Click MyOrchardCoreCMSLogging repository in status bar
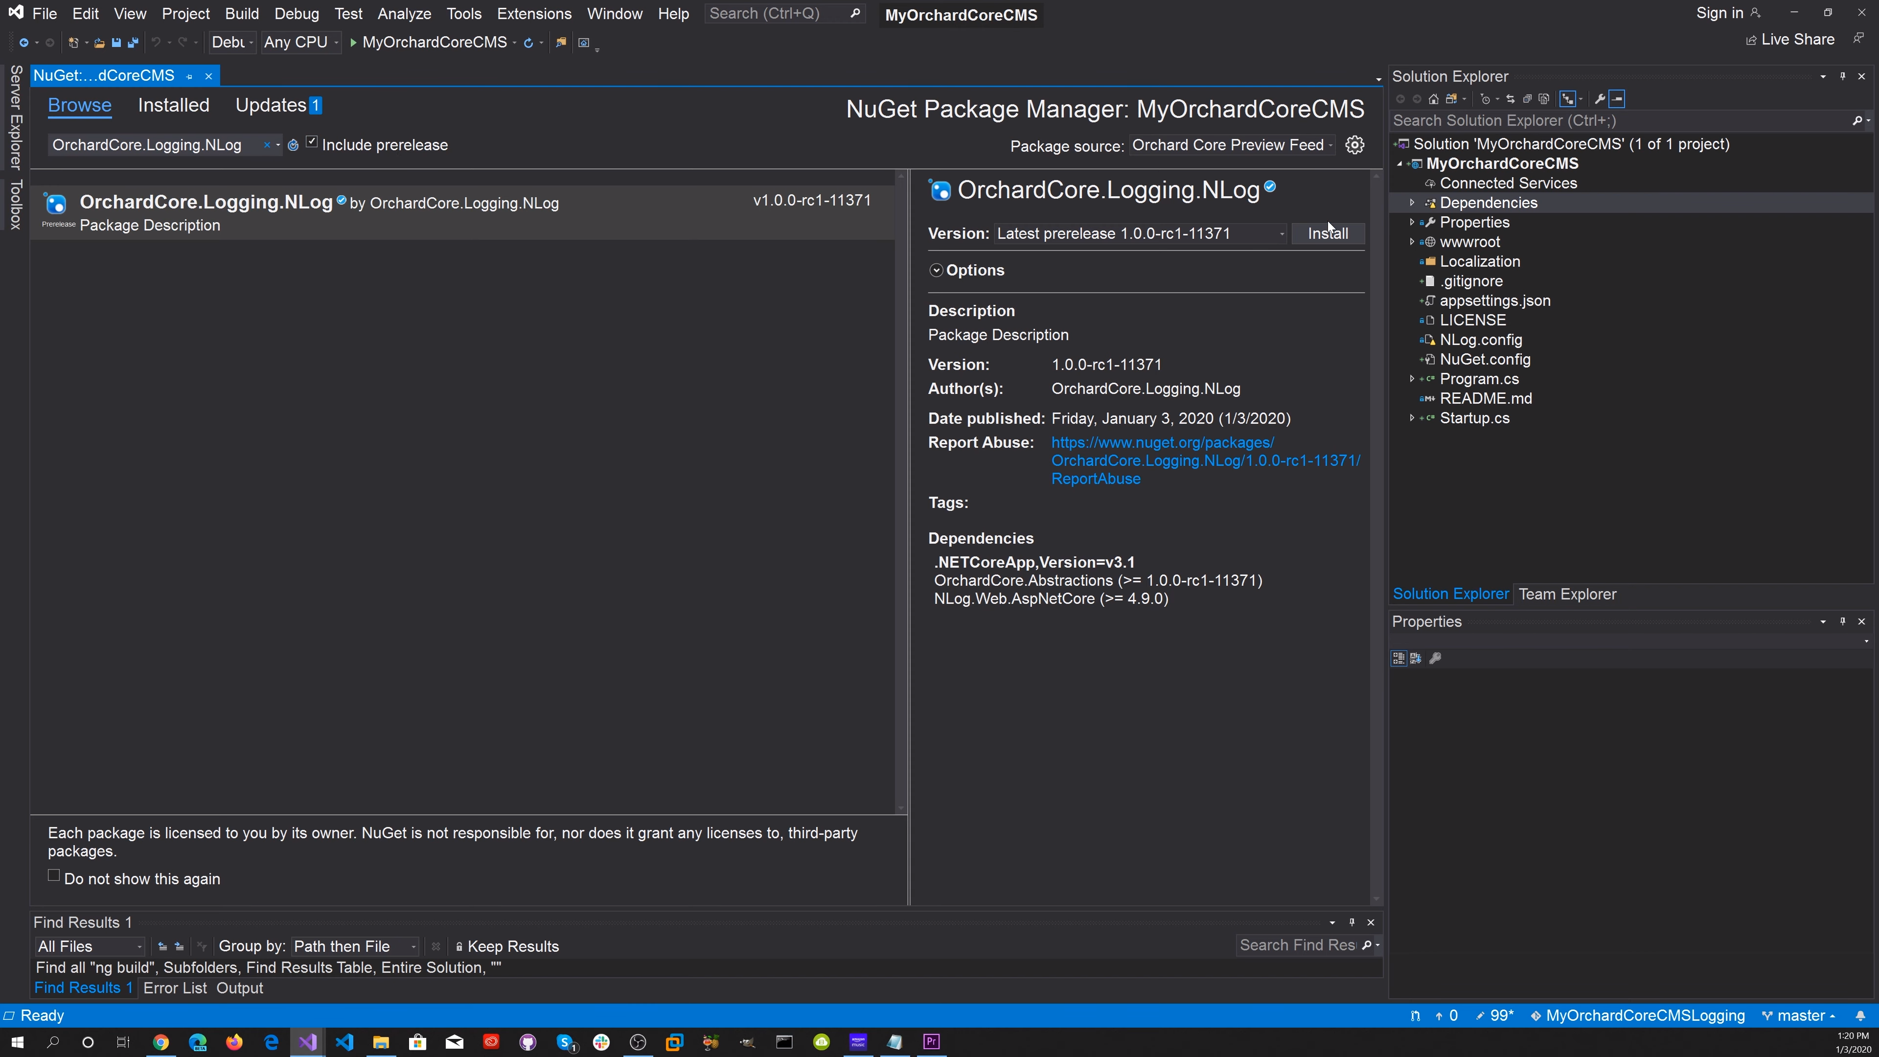This screenshot has height=1057, width=1879. (x=1638, y=1015)
